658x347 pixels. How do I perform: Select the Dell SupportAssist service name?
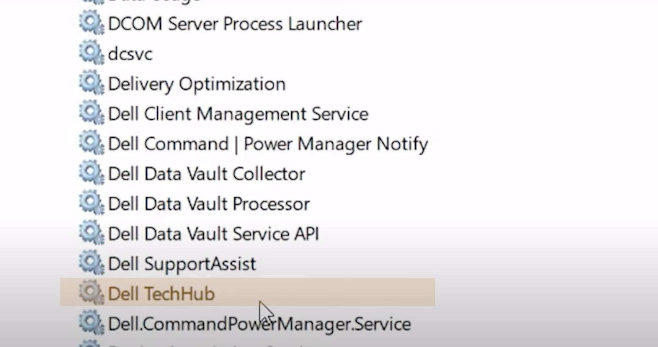[182, 264]
